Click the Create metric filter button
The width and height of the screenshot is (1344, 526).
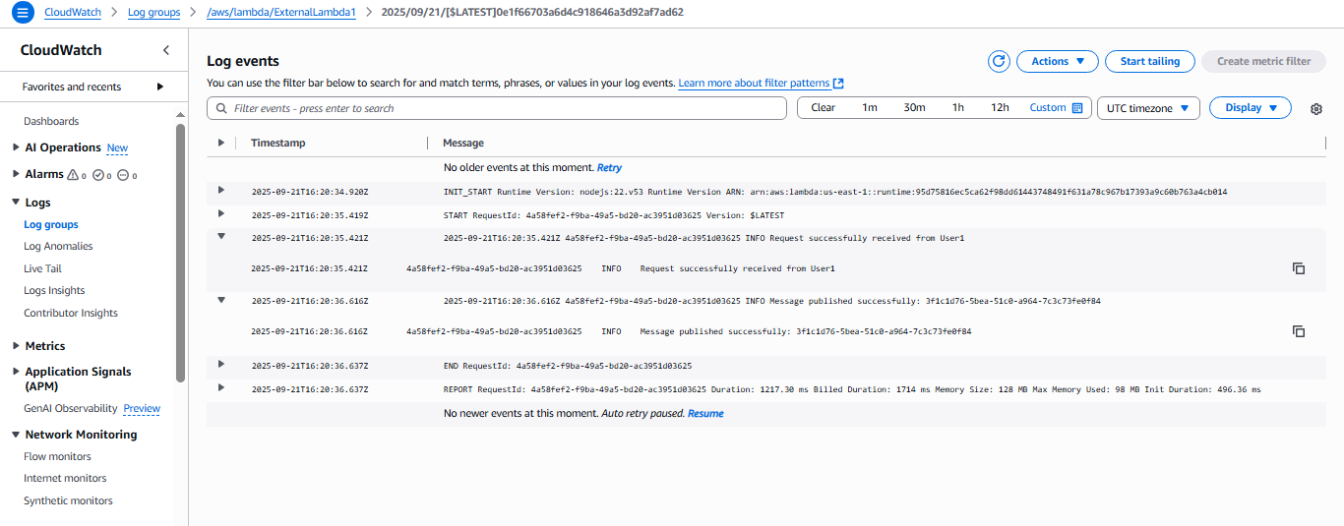point(1263,61)
